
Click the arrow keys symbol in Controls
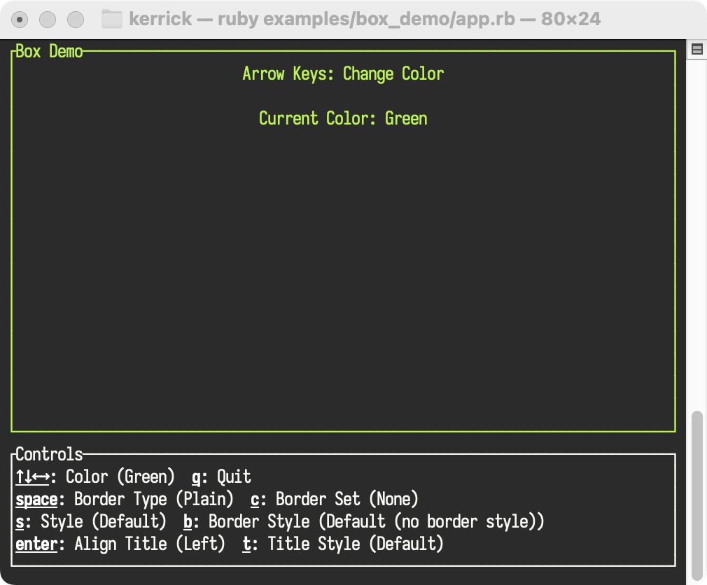pyautogui.click(x=32, y=477)
